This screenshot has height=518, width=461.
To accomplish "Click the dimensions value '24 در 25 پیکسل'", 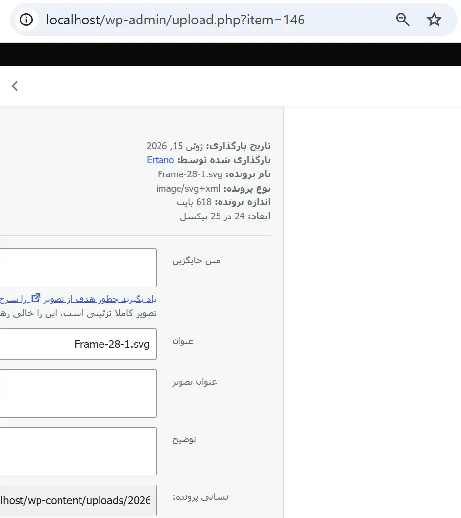I will tap(212, 216).
